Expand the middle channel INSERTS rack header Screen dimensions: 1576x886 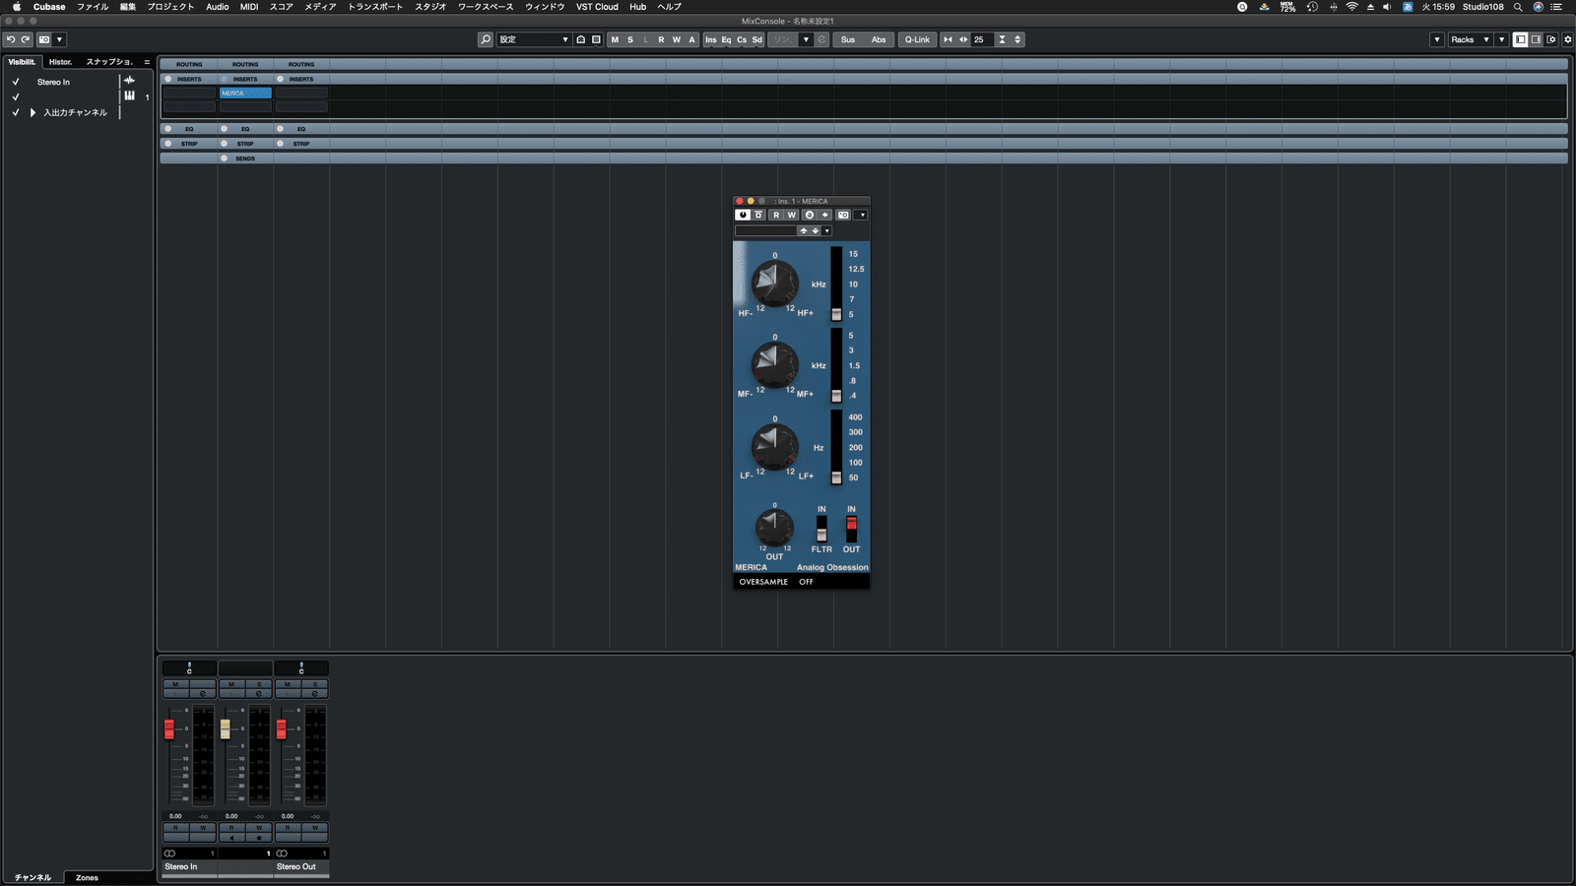[245, 79]
